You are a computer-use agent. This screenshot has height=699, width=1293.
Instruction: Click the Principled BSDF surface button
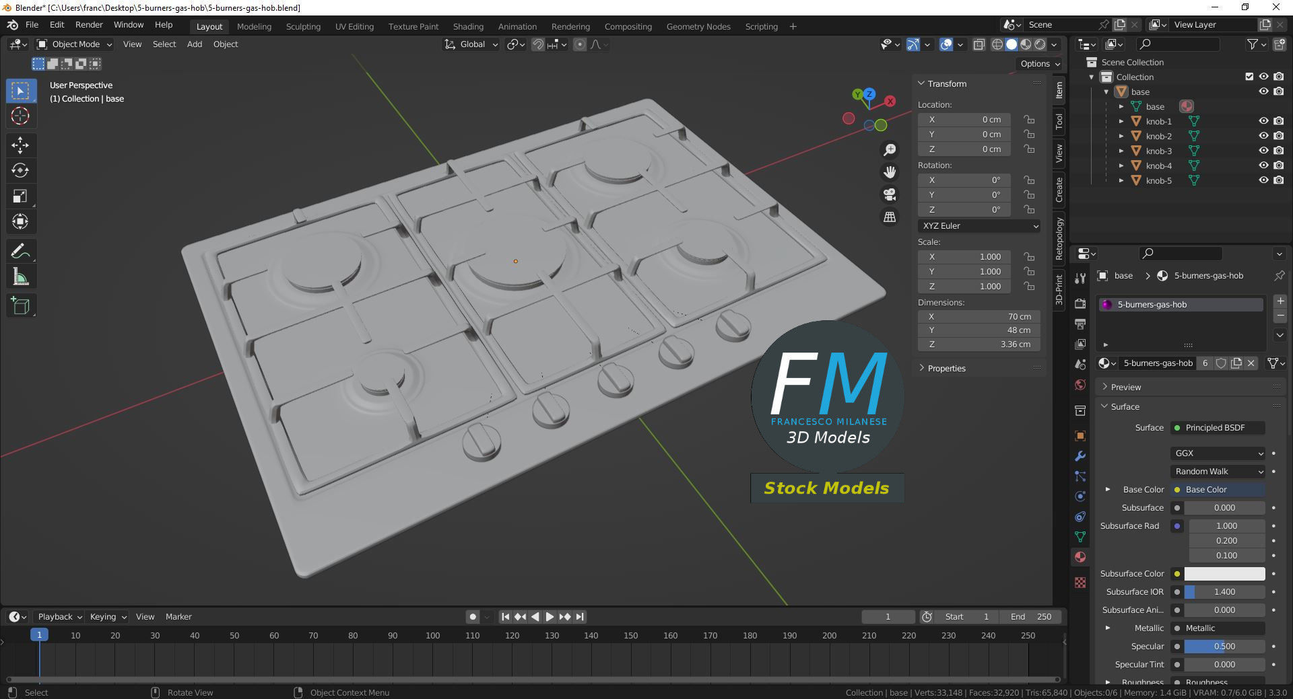click(x=1218, y=428)
